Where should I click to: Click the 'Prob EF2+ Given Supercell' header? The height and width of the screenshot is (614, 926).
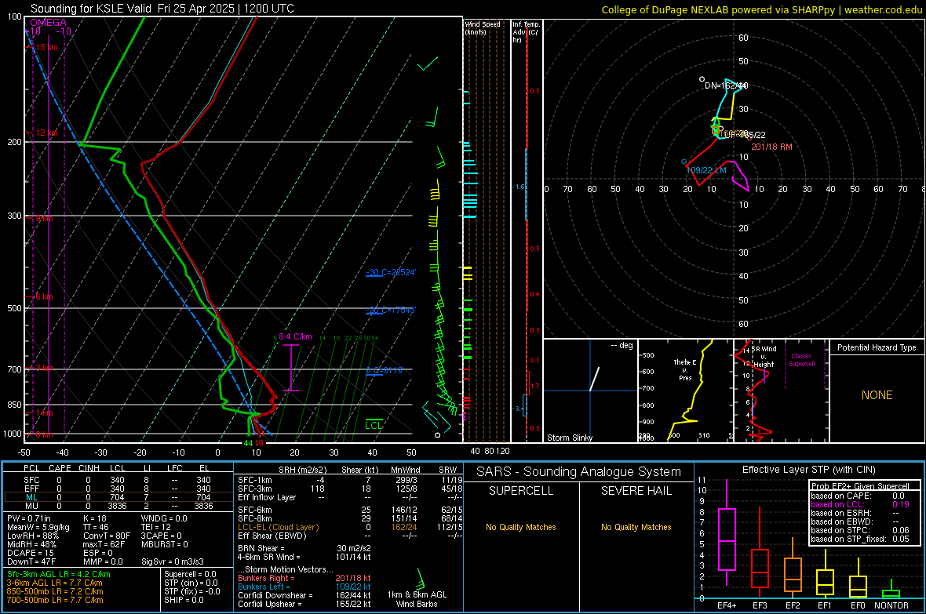pos(860,486)
